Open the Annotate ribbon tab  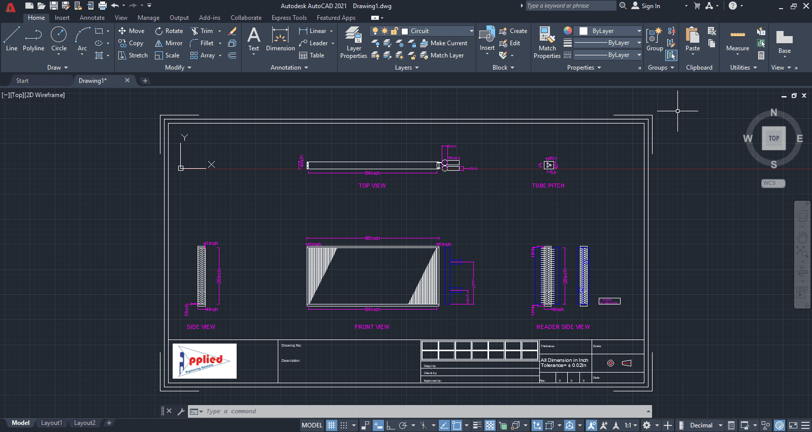click(x=92, y=18)
